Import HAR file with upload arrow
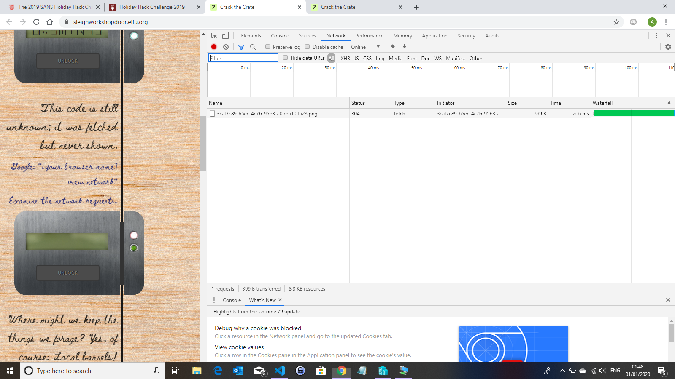The image size is (675, 379). pos(393,47)
